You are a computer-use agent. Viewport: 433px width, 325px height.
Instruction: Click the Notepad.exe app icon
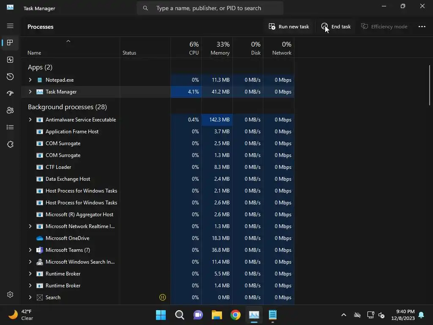[x=40, y=80]
